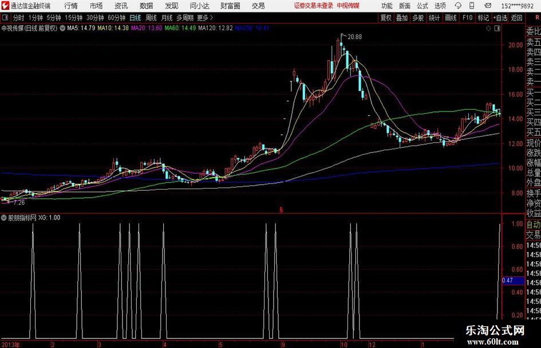
Task: Open the 选项 menu
Action: coord(440,6)
